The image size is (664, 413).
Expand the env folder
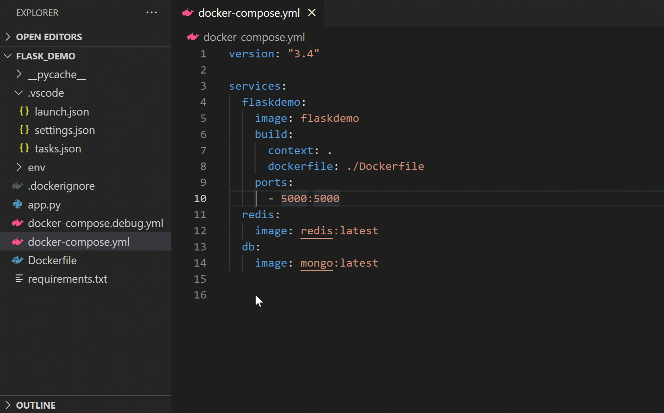pyautogui.click(x=19, y=167)
